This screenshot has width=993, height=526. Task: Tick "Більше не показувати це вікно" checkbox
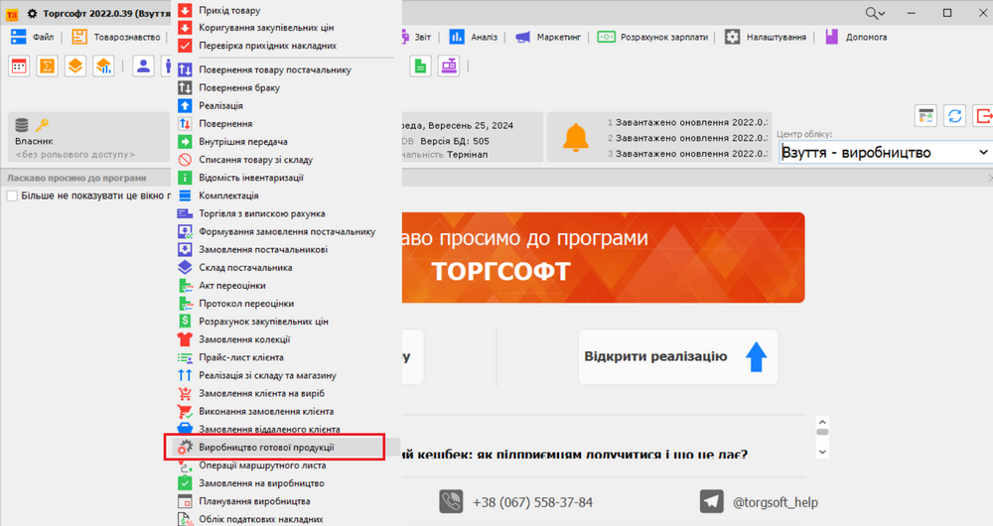(12, 196)
